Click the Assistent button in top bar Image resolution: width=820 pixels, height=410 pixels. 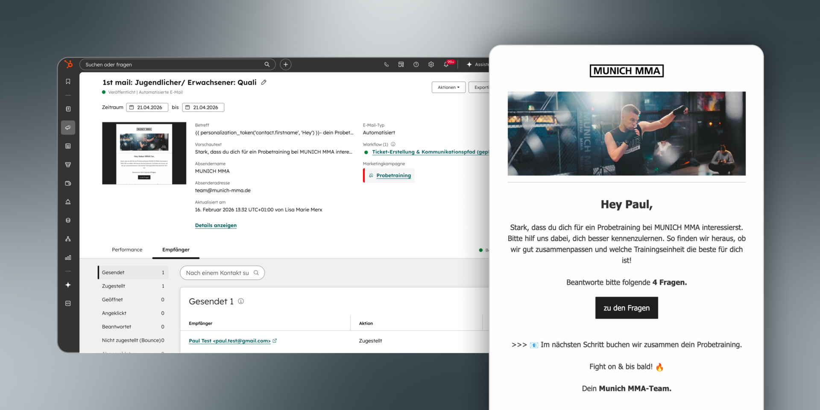(x=477, y=64)
